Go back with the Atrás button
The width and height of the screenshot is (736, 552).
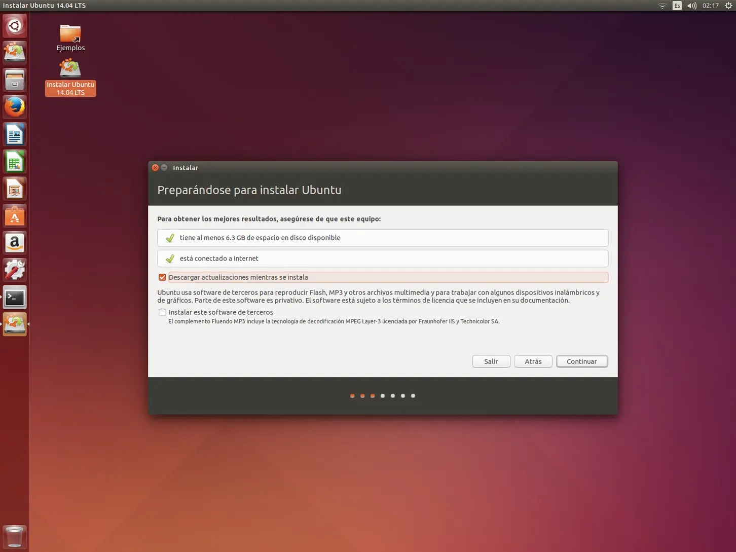point(533,361)
